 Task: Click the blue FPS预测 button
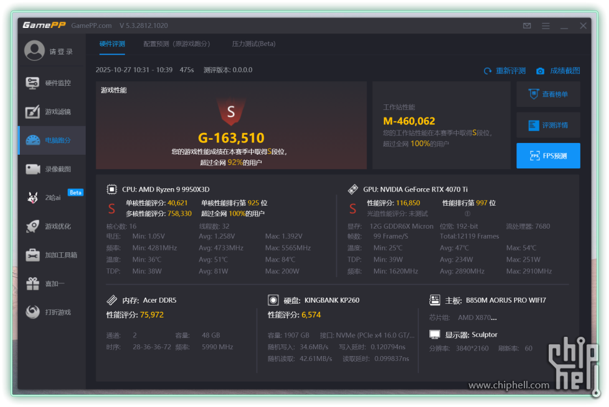548,156
